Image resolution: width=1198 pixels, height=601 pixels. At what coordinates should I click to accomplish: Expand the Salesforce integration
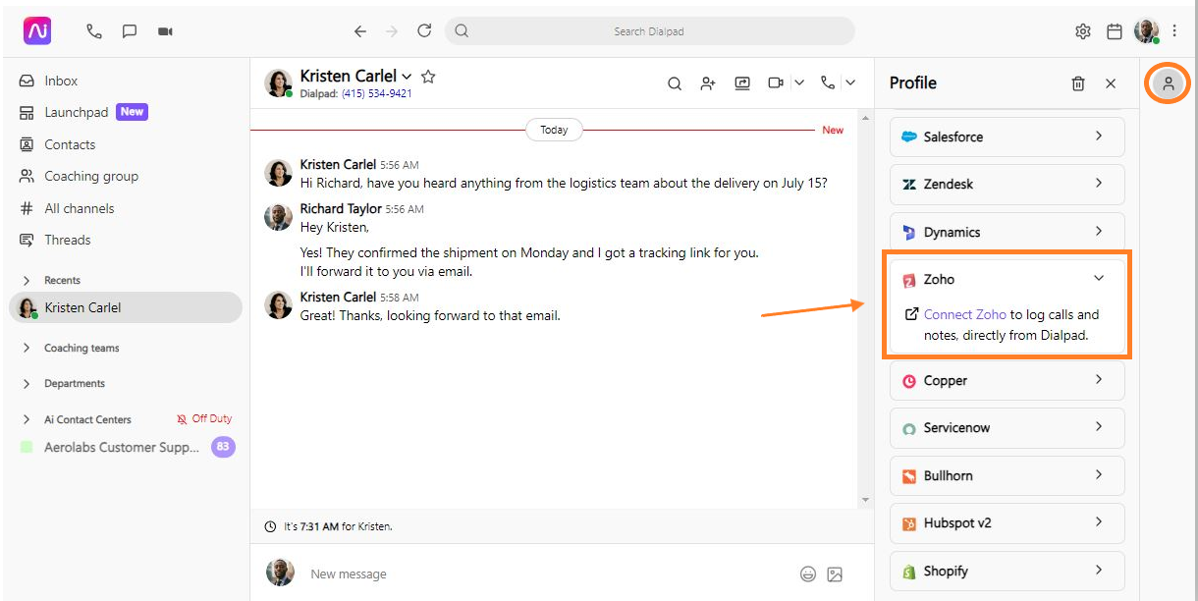1007,137
